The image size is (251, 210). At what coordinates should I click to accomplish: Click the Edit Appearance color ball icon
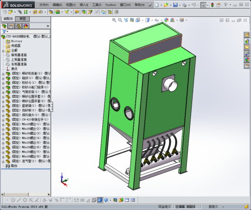(167, 20)
